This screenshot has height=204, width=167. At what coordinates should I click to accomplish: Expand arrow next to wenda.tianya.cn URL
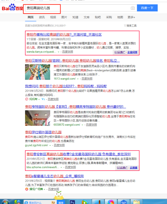pyautogui.click(x=58, y=52)
